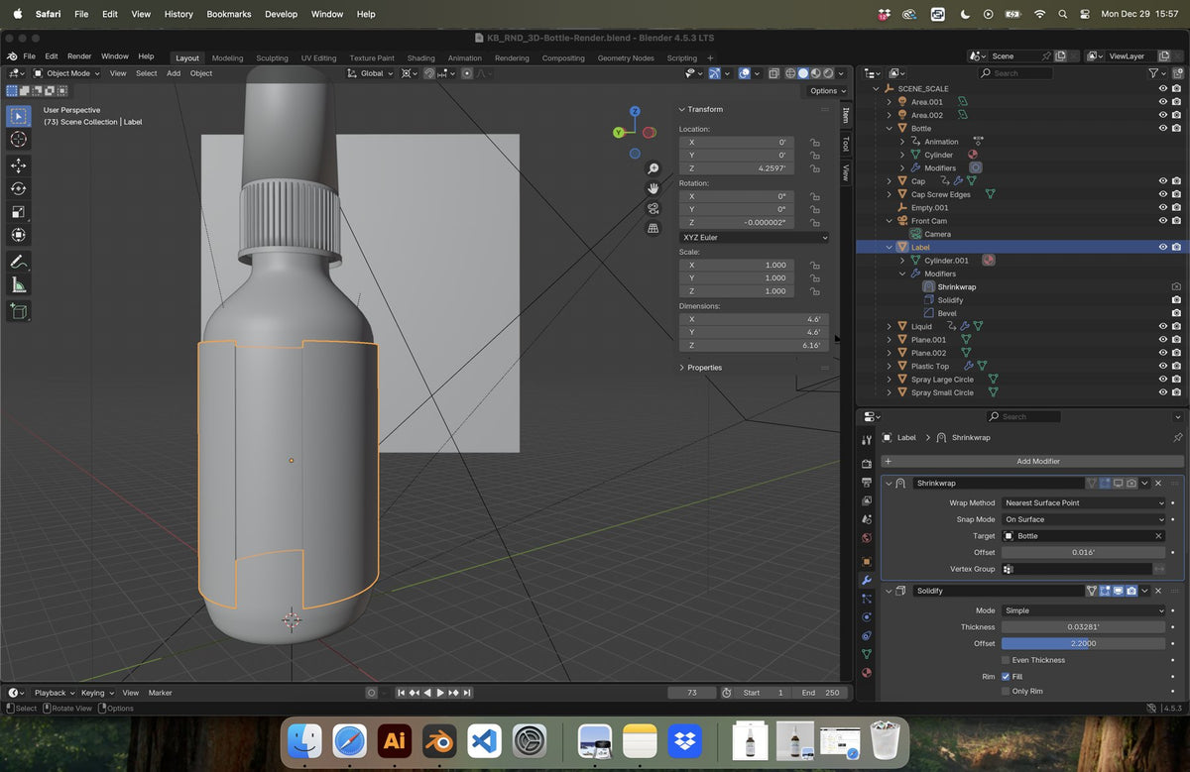Select the Measure tool
Image resolution: width=1190 pixels, height=772 pixels.
pos(18,285)
